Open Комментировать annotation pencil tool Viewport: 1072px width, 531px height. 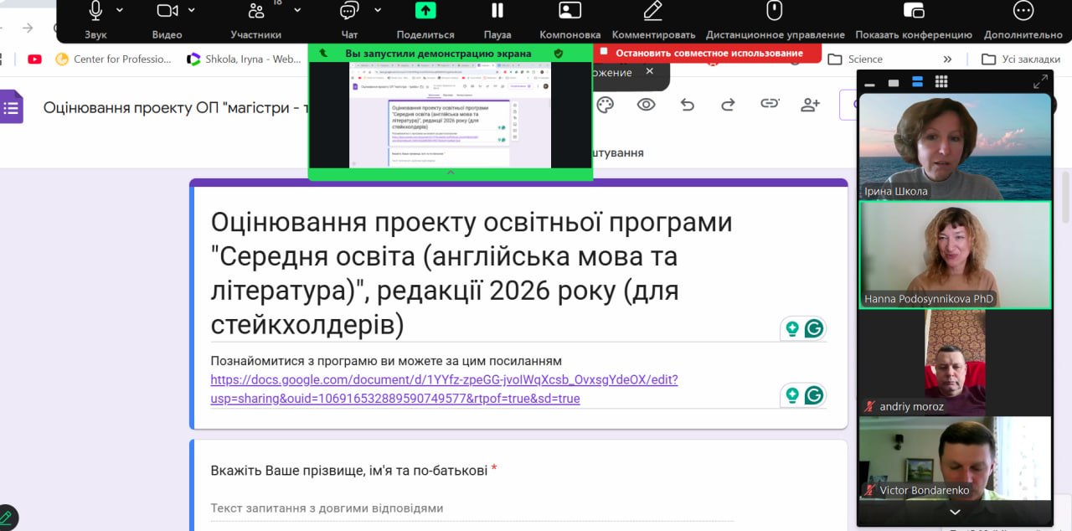pyautogui.click(x=653, y=11)
